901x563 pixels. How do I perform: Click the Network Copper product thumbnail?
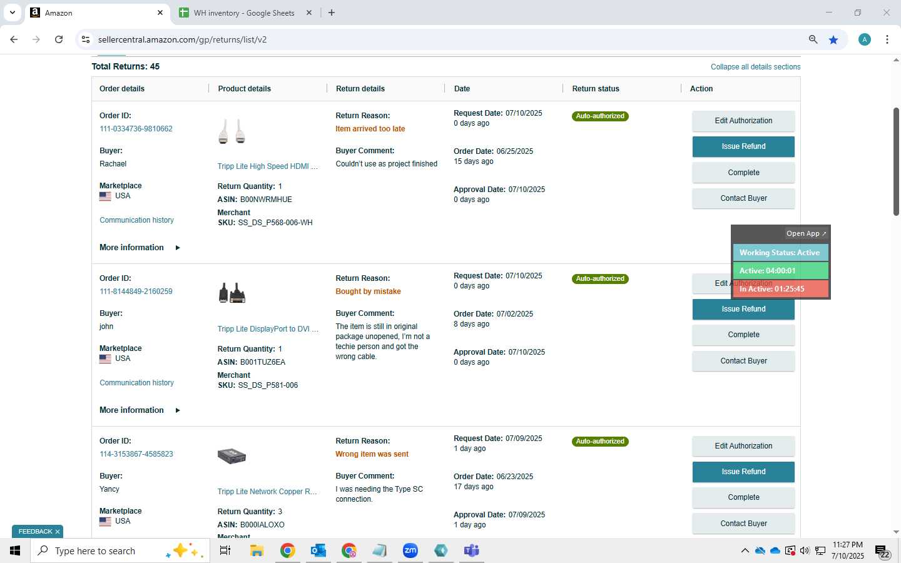(232, 456)
